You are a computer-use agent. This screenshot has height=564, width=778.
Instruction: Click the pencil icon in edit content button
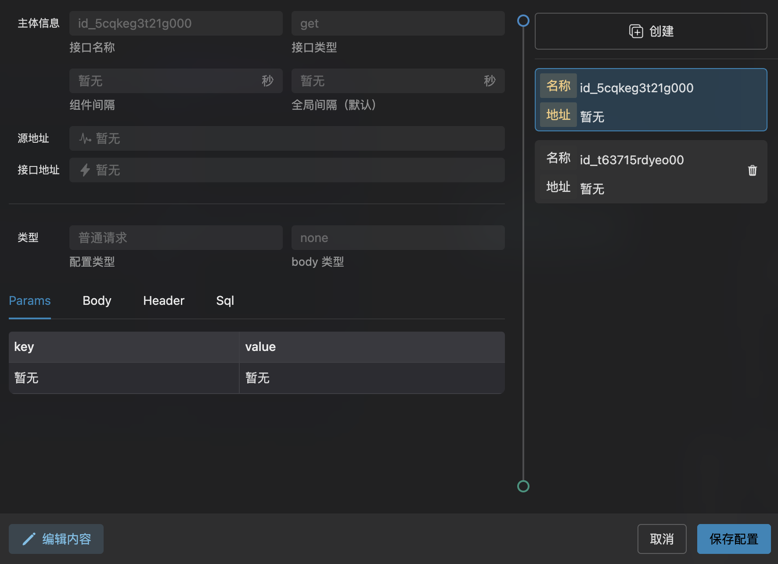[x=29, y=539]
